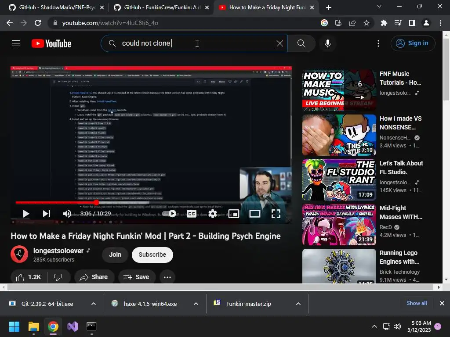The image size is (450, 337).
Task: Open Chrome three-dot menu
Action: tap(440, 23)
